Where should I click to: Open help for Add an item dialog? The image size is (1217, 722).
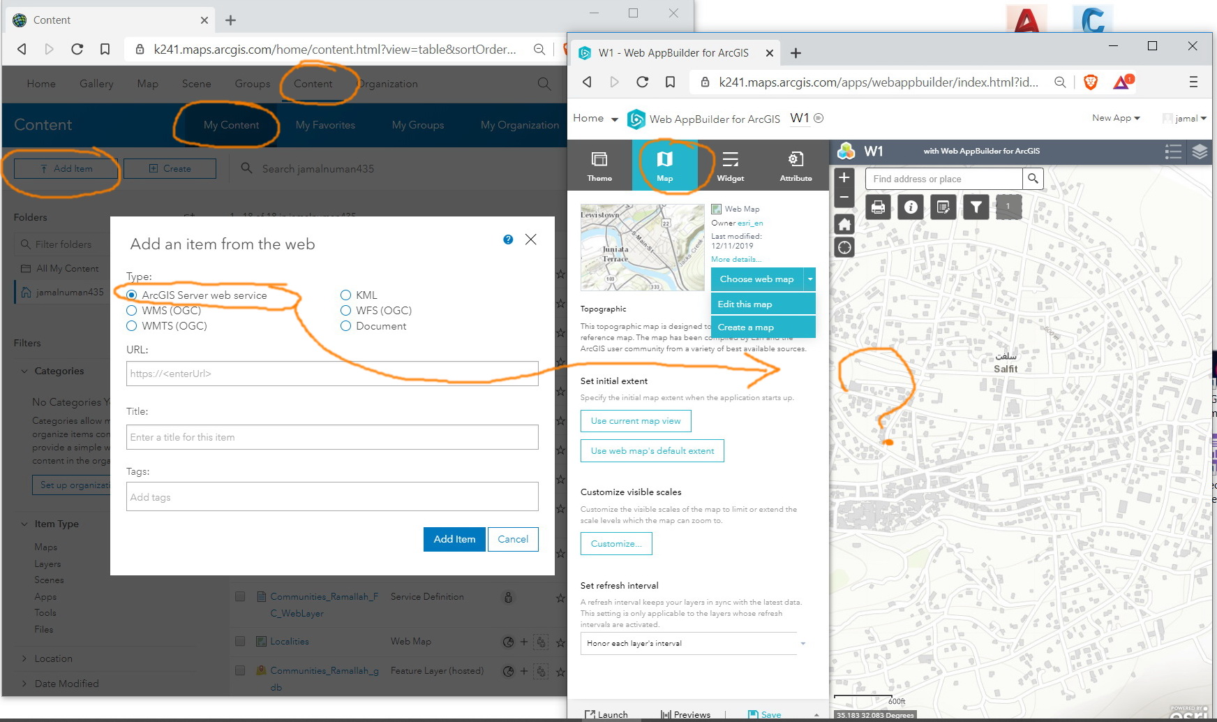[x=508, y=240]
